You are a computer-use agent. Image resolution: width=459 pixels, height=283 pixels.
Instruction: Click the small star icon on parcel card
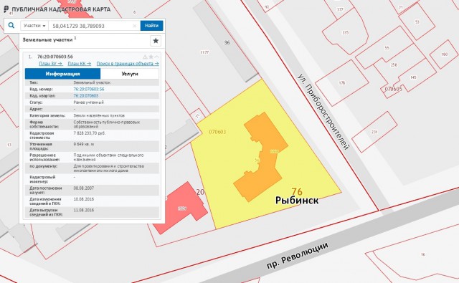pyautogui.click(x=151, y=57)
